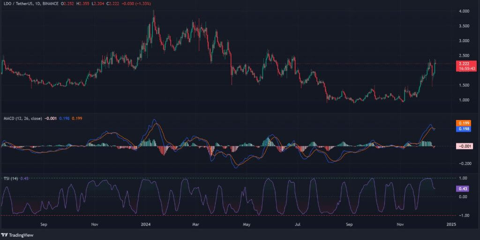Click the purple 0.43 TSI axis tag
Screen dimensions: 480x240
coord(464,189)
